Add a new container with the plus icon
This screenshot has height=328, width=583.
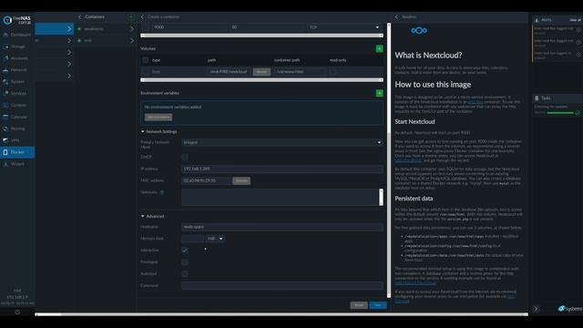tap(131, 16)
